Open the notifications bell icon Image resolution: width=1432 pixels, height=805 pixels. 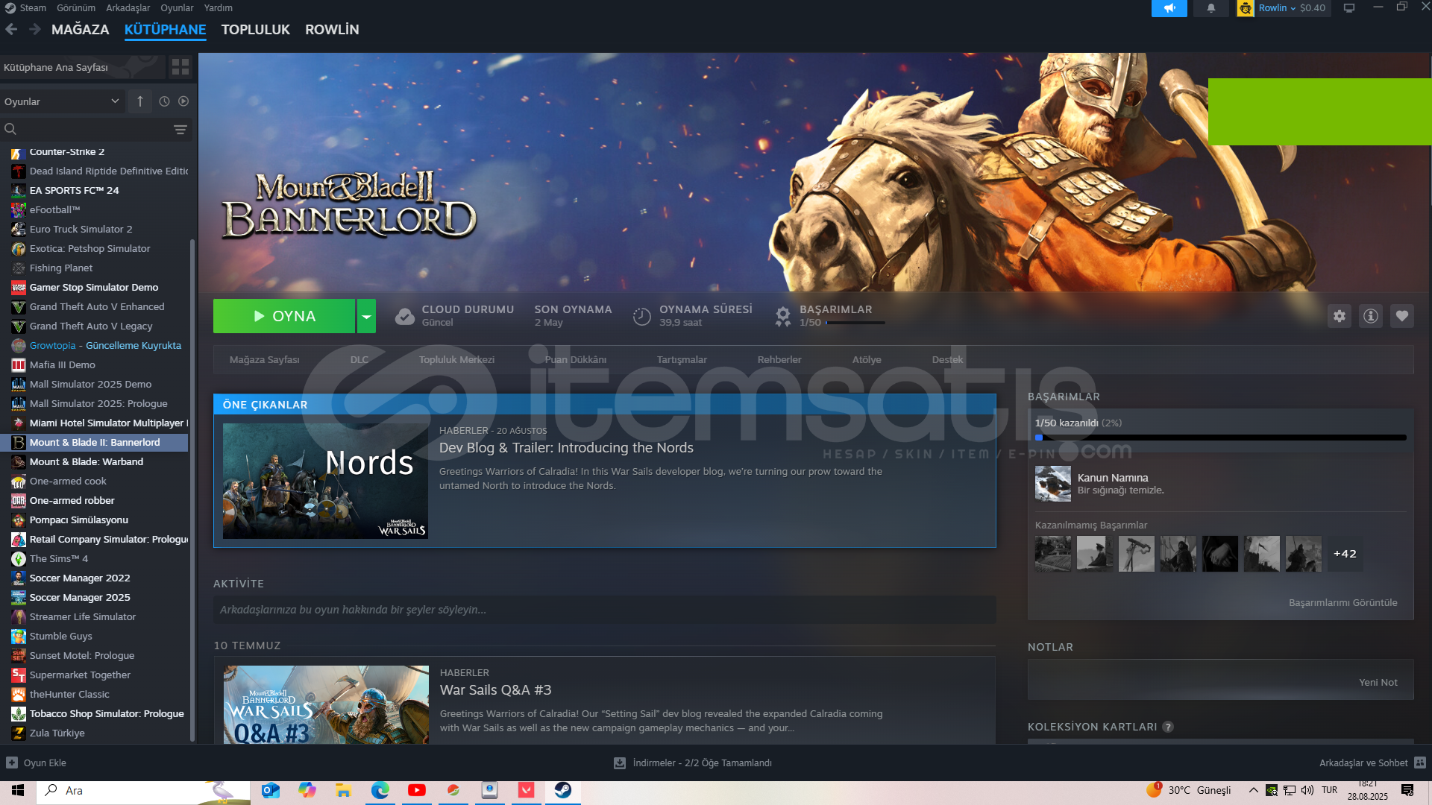1210,8
